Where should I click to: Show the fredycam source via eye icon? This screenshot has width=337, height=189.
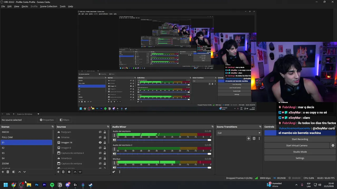click(100, 132)
